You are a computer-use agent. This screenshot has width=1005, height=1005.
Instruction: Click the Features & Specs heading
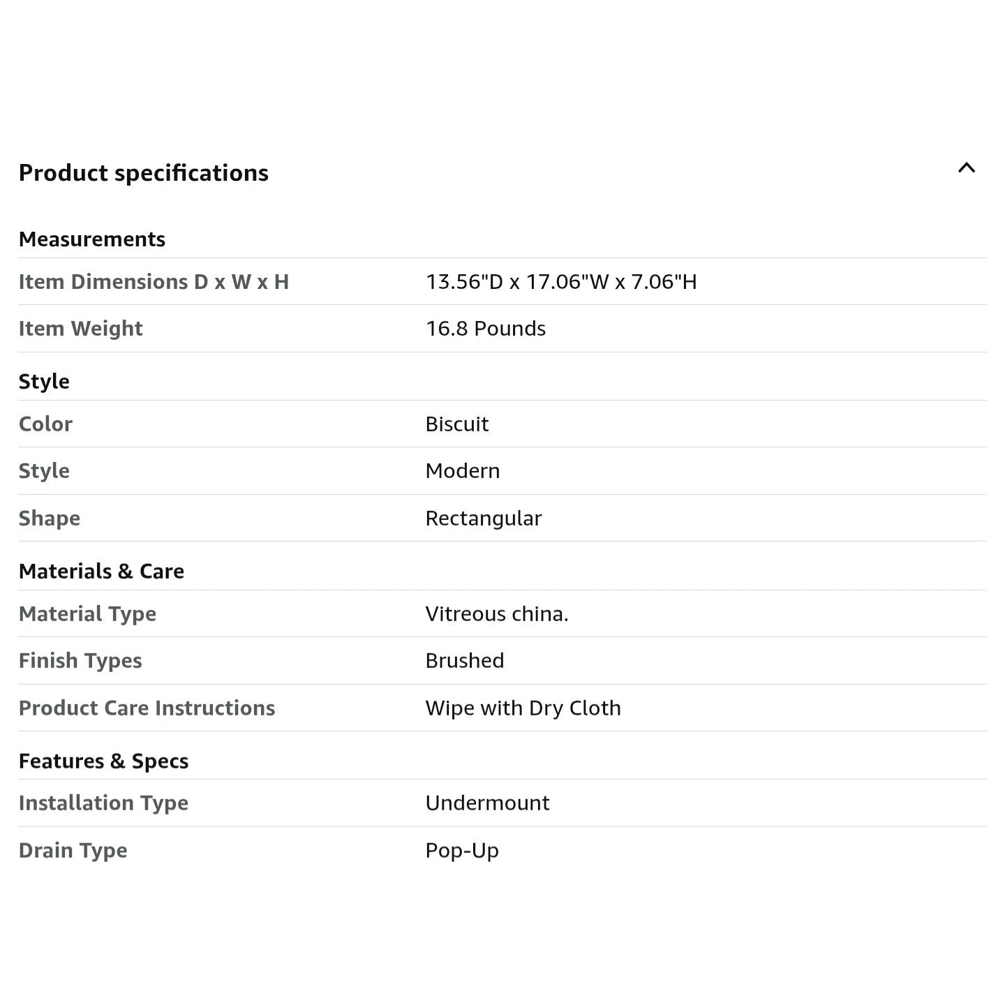[103, 761]
